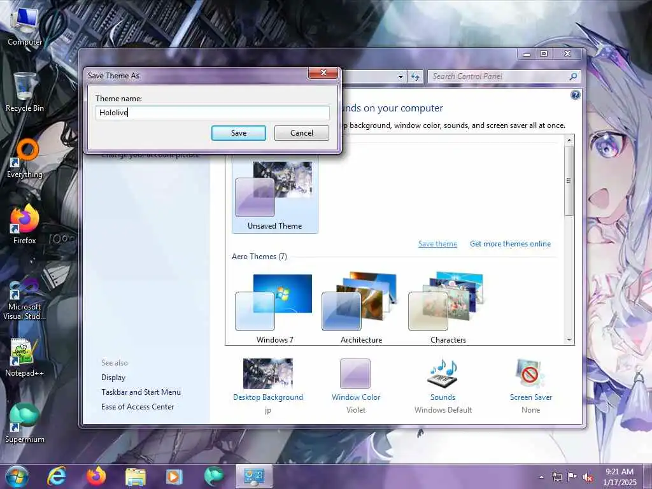
Task: Click the Aero Themes (7) heading
Action: point(260,257)
